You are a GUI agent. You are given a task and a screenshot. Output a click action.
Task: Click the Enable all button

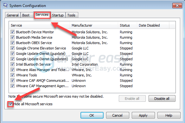click(132, 99)
